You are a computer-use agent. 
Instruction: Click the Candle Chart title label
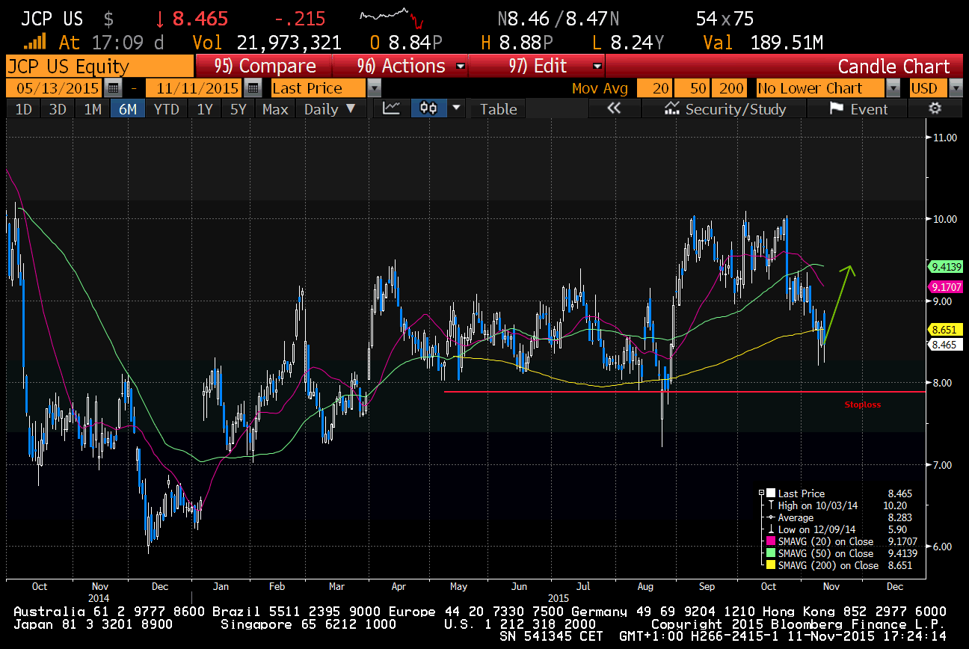coord(893,66)
